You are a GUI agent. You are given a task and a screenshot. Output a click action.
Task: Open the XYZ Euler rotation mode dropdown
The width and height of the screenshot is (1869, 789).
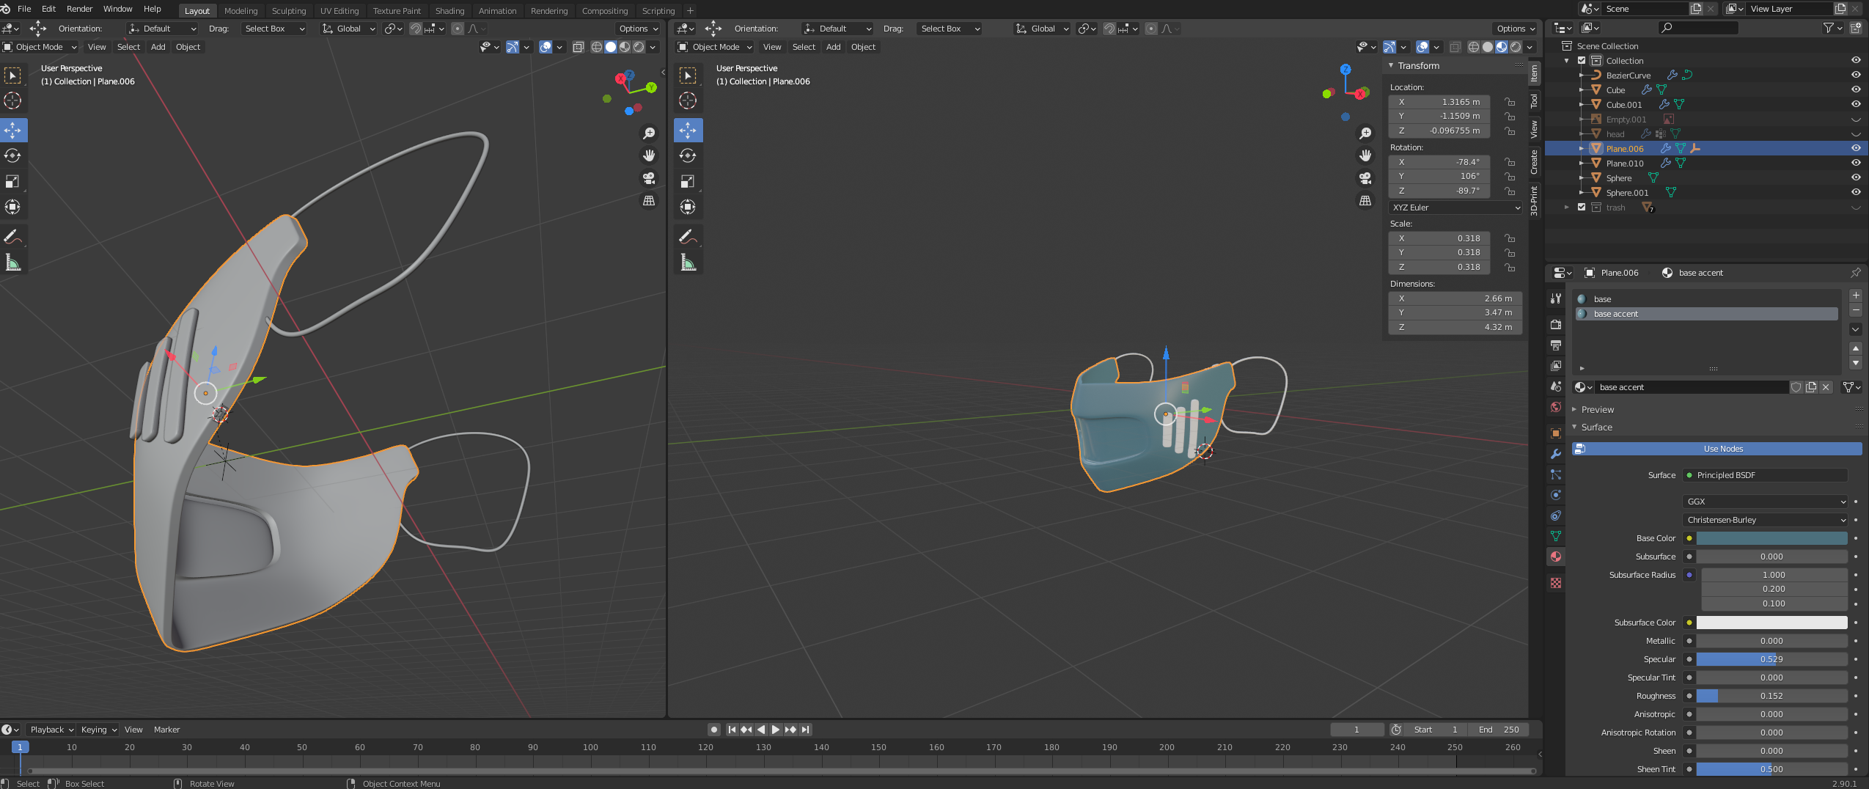pyautogui.click(x=1455, y=208)
